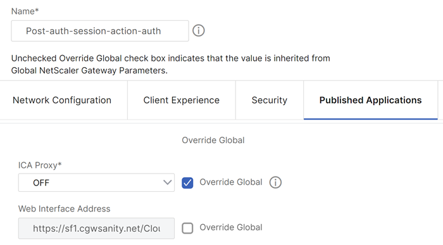443x245 pixels.
Task: Click the Web Interface Address label
Action: click(64, 209)
